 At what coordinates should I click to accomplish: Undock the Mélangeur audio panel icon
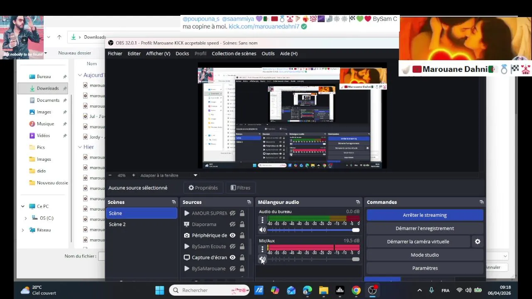(x=358, y=202)
